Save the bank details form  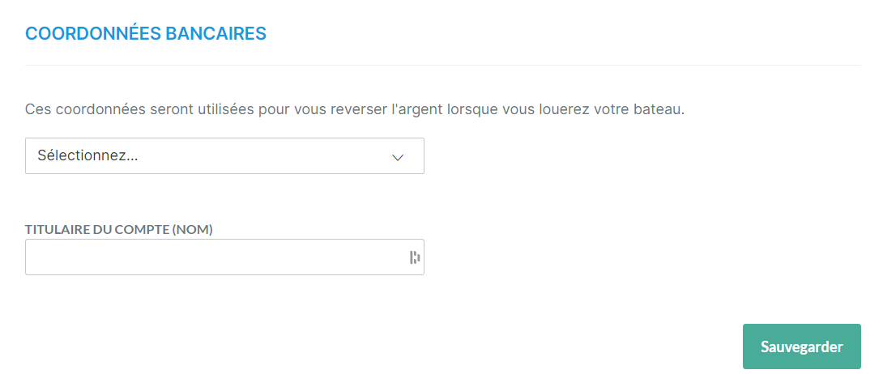[802, 346]
